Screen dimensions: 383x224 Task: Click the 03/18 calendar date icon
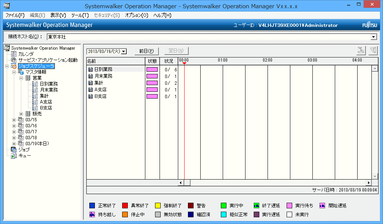[x=21, y=138]
